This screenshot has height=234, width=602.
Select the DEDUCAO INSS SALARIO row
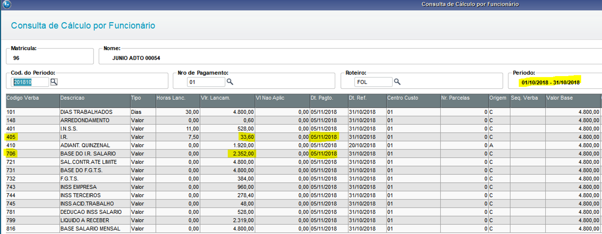coord(304,212)
